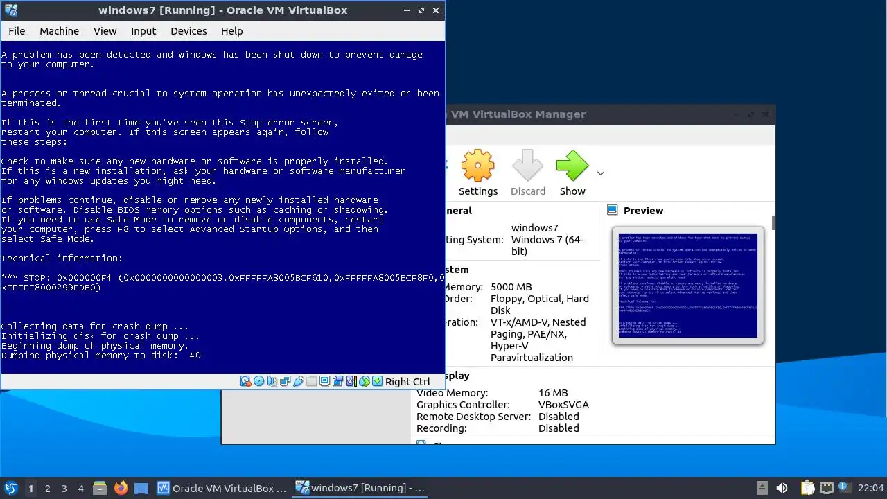Viewport: 887px width, 499px height.
Task: Open the Machine menu
Action: (59, 30)
